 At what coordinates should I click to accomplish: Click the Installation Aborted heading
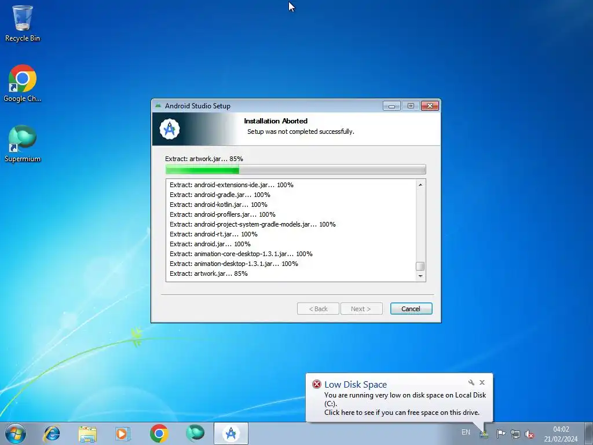[276, 121]
